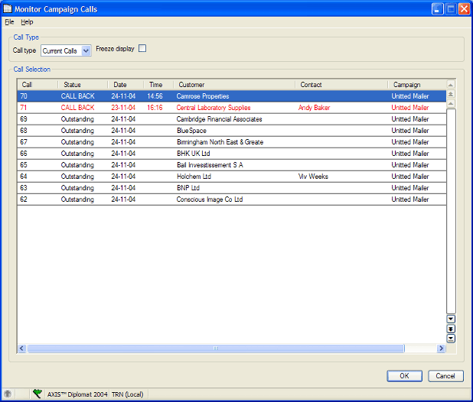Open the Call type dropdown
The width and height of the screenshot is (473, 402).
[86, 51]
